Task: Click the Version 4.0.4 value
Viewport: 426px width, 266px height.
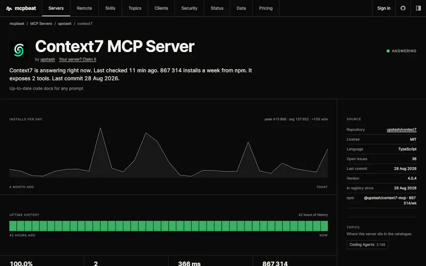Action: pyautogui.click(x=412, y=178)
